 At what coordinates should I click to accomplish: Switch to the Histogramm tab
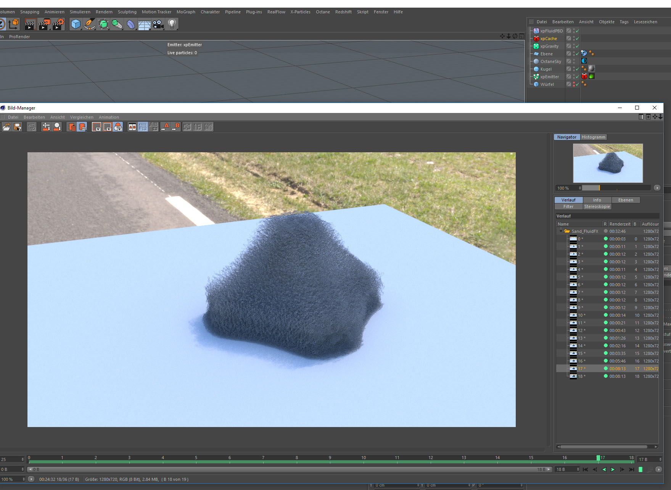tap(593, 137)
